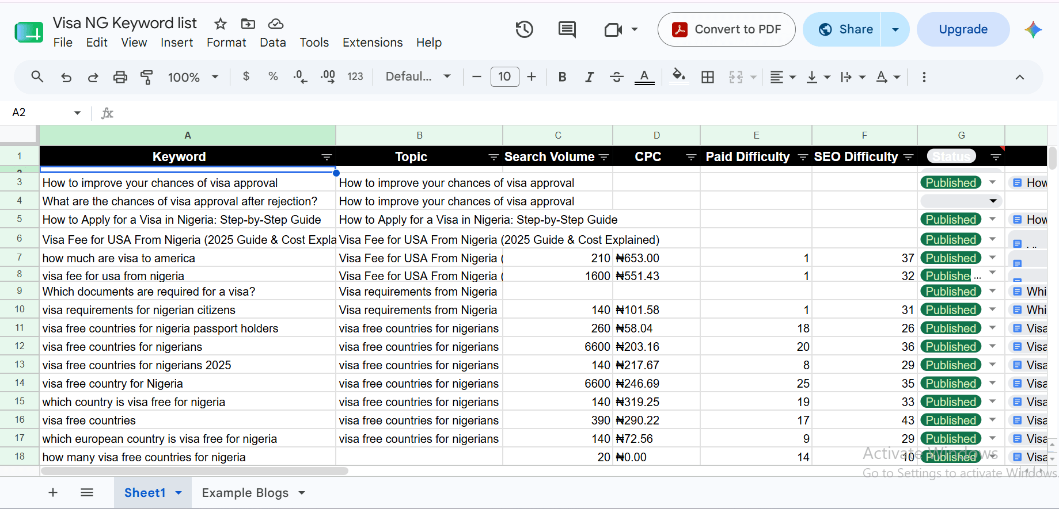
Task: Open version history clock icon
Action: tap(524, 29)
